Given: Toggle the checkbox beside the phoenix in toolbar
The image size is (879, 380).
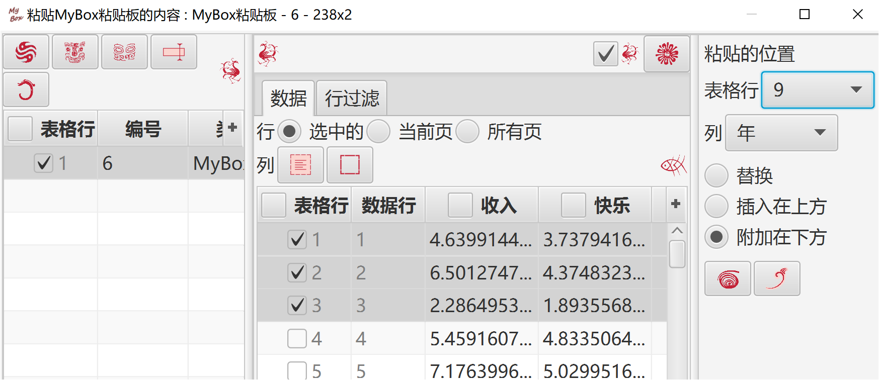Looking at the screenshot, I should click(606, 54).
